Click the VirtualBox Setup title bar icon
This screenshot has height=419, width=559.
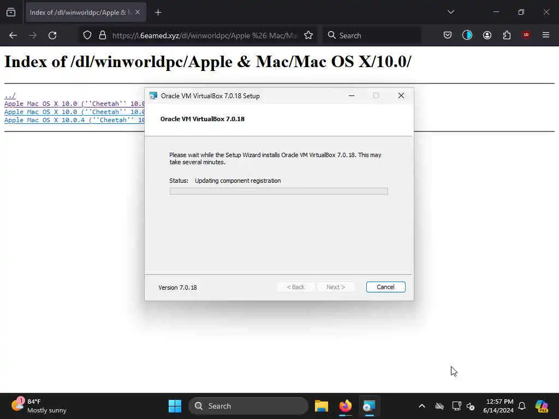153,95
